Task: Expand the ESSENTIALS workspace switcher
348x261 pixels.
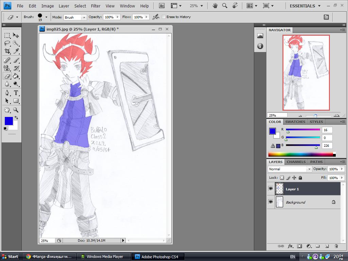Action: (305, 6)
